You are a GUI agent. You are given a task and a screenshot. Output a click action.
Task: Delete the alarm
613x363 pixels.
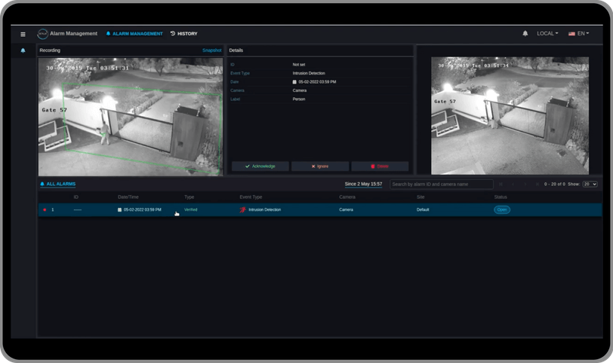pos(380,166)
